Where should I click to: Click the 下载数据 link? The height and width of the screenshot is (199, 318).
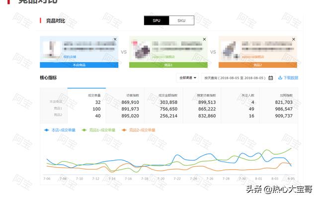point(291,78)
